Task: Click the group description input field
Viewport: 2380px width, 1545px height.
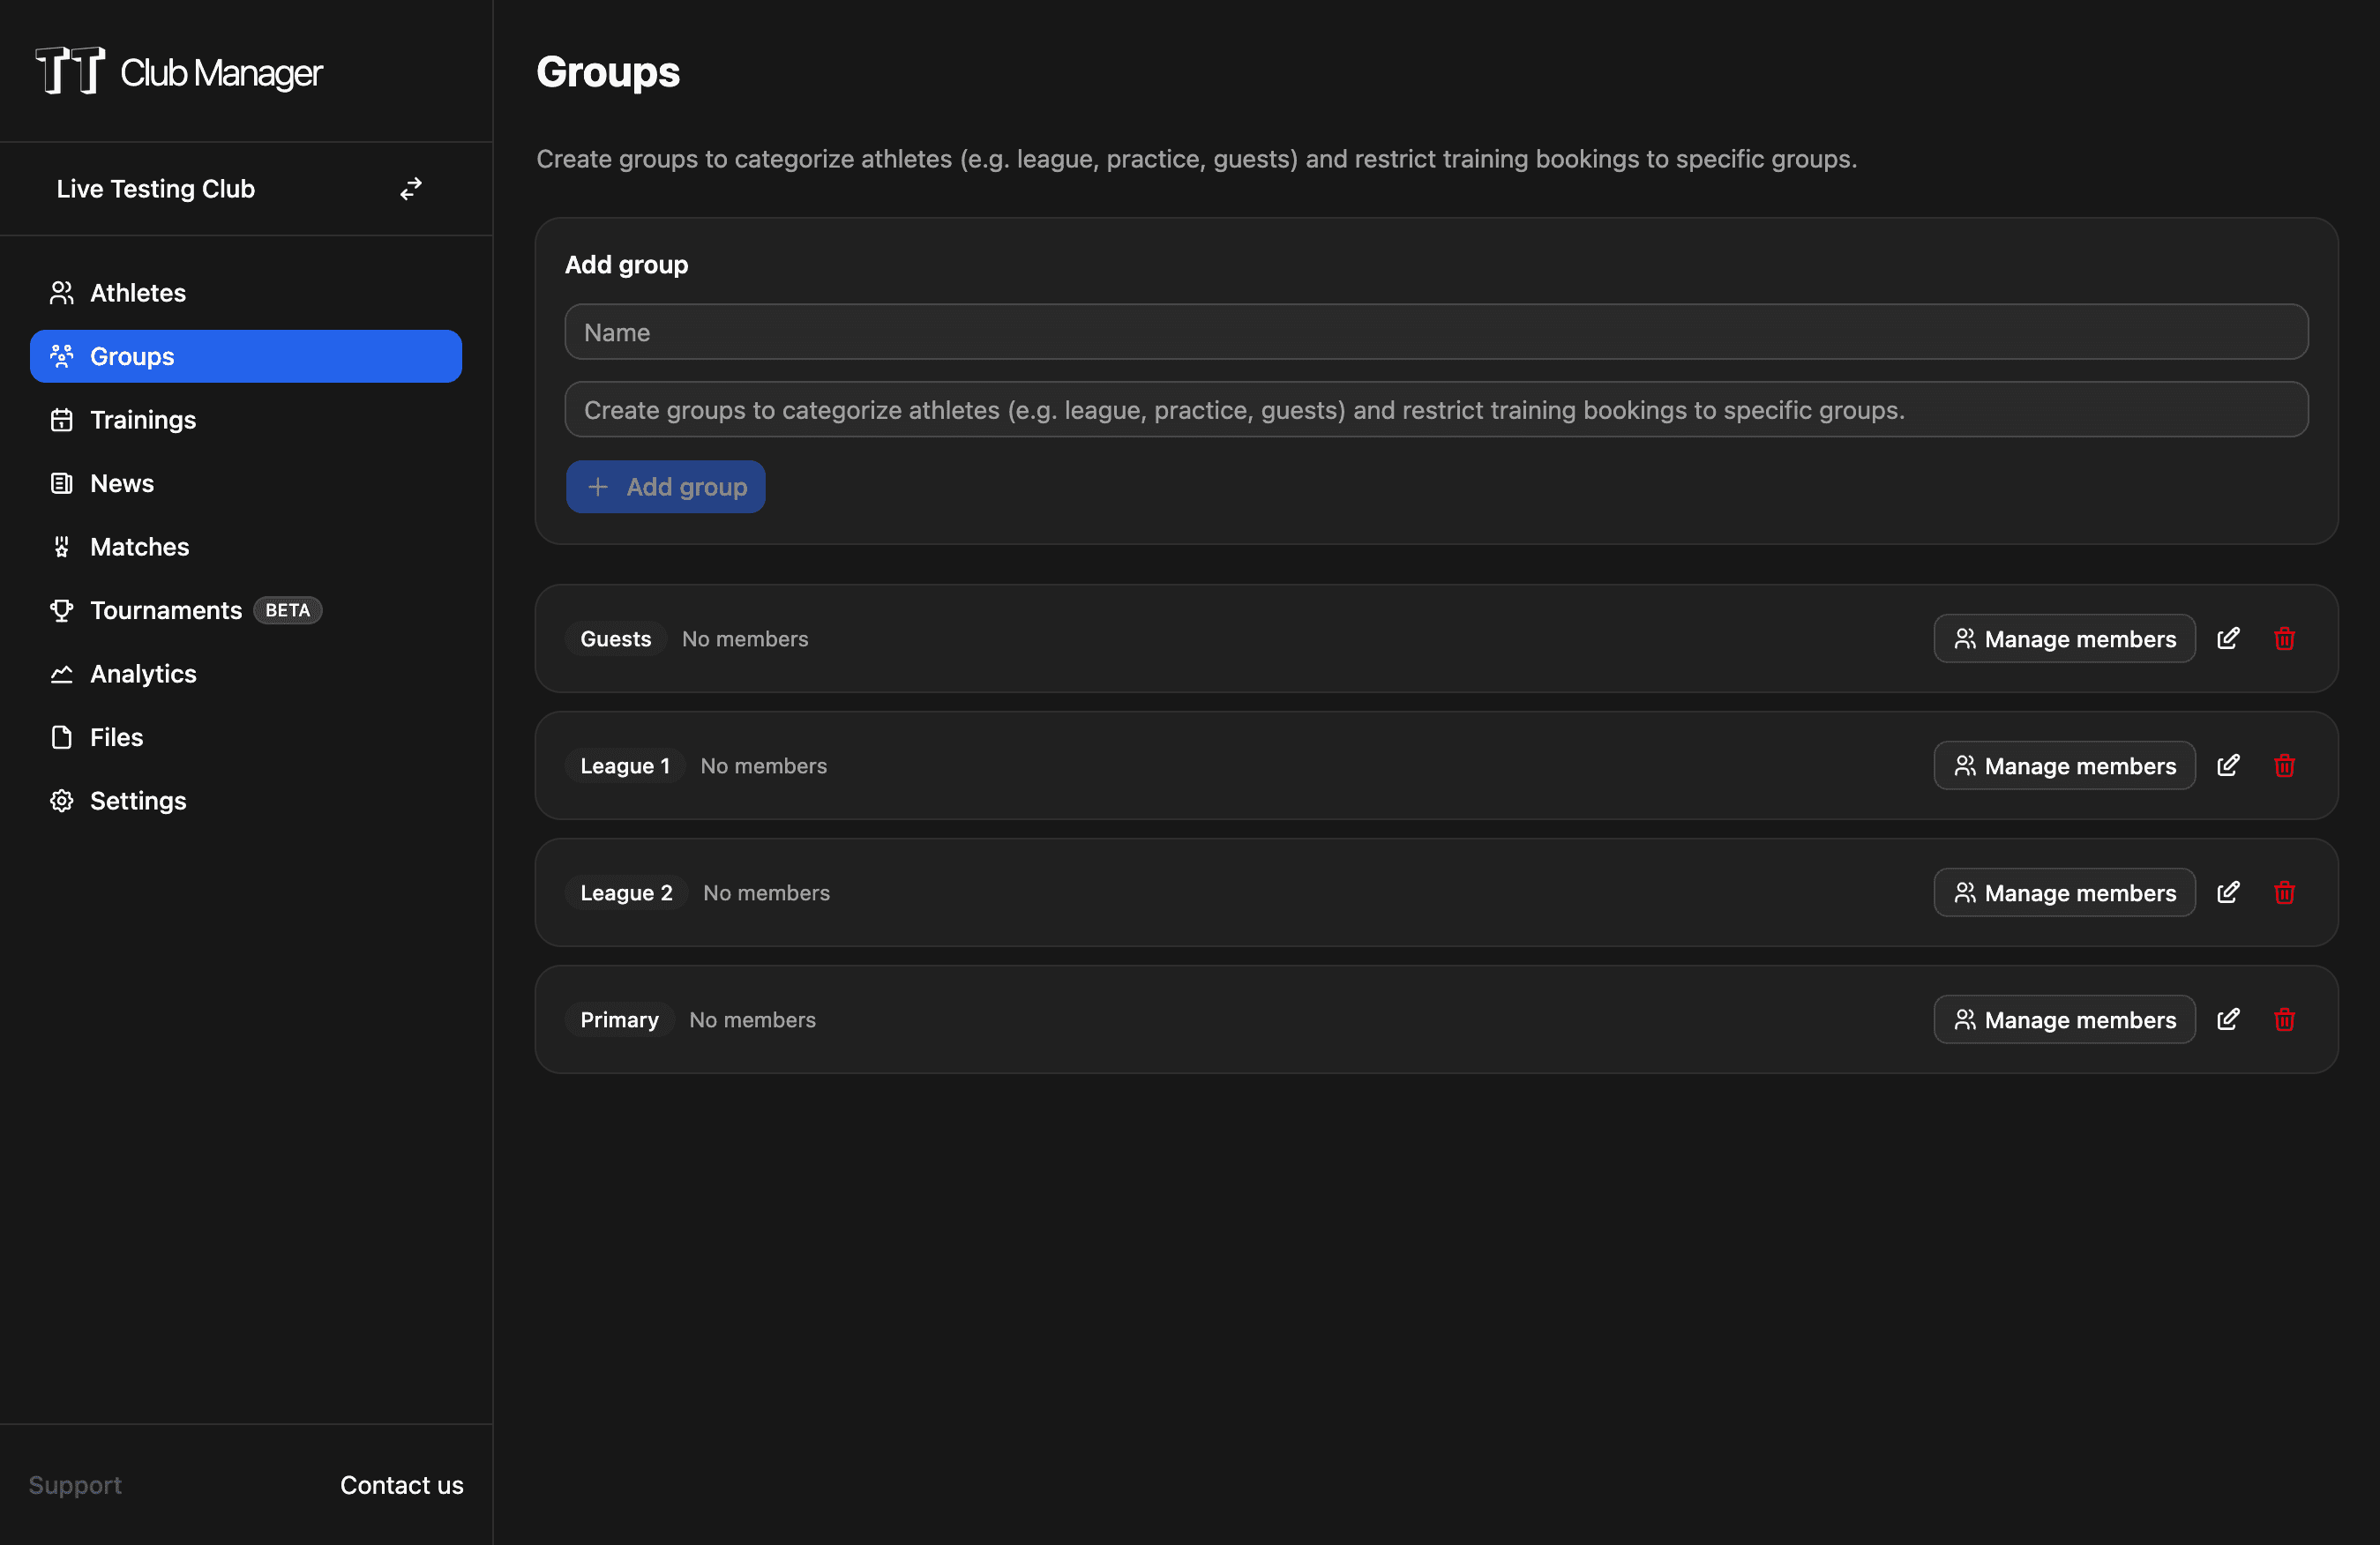Action: (x=1436, y=410)
